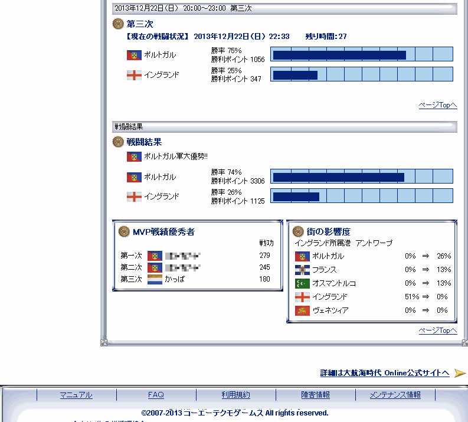The width and height of the screenshot is (468, 422).
Task: Click 【現在の戦闘状況】 label
Action: coord(157,37)
